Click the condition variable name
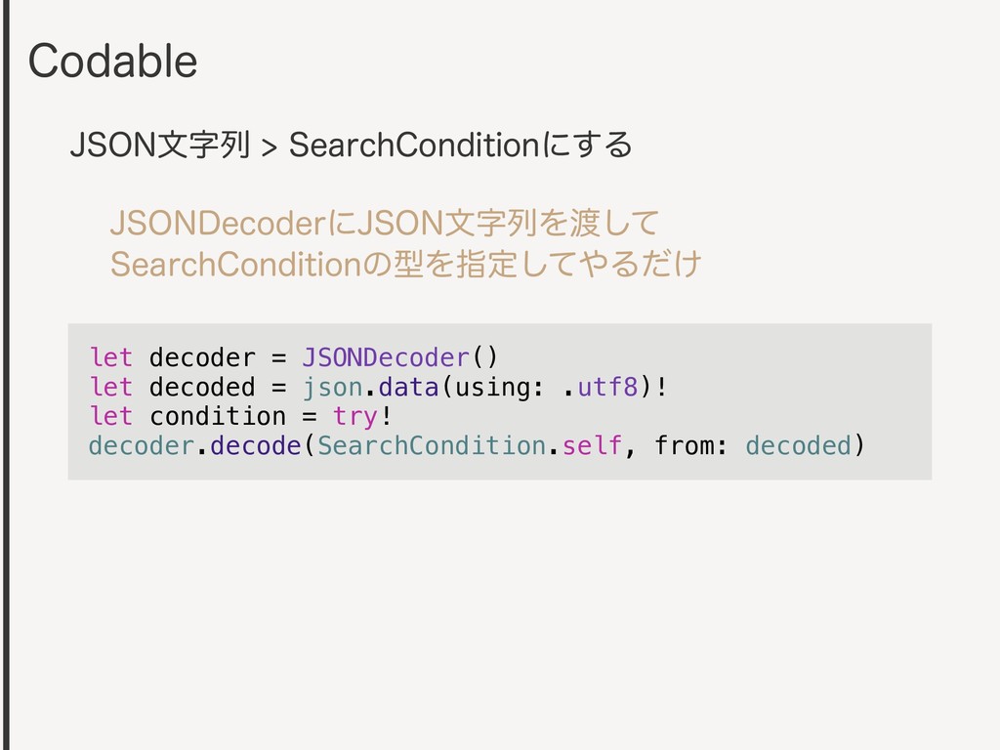 218,416
